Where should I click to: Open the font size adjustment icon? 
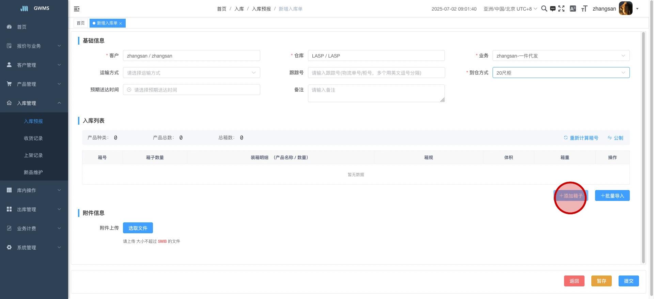pos(584,9)
